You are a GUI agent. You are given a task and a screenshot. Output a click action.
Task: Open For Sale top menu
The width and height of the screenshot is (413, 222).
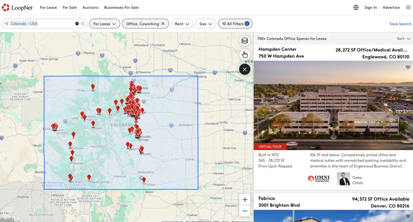(70, 7)
